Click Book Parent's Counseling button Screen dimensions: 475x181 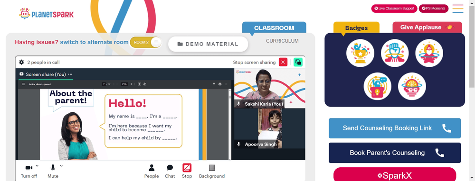[395, 153]
